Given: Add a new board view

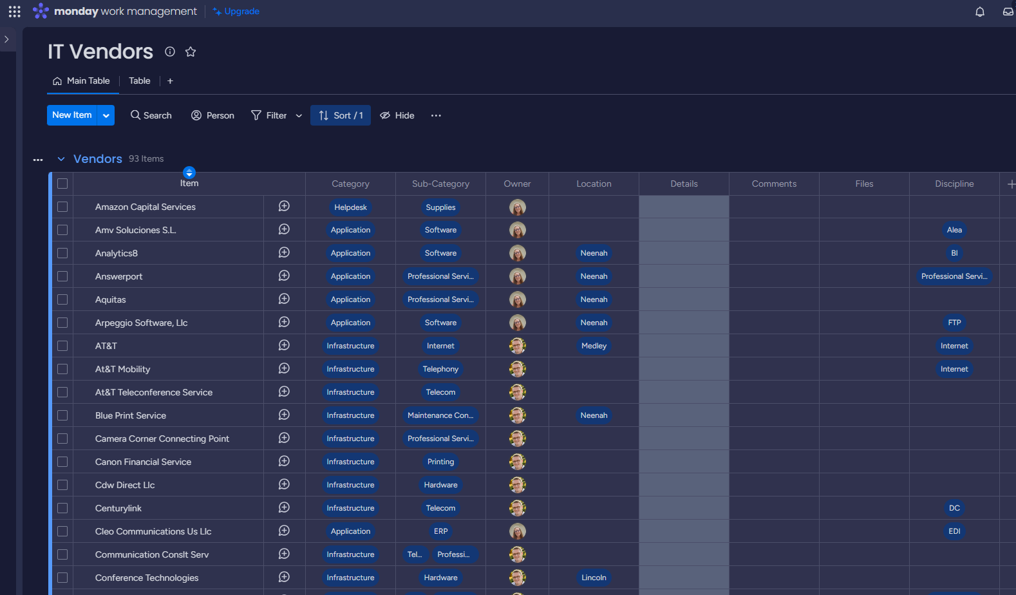Looking at the screenshot, I should (x=170, y=81).
